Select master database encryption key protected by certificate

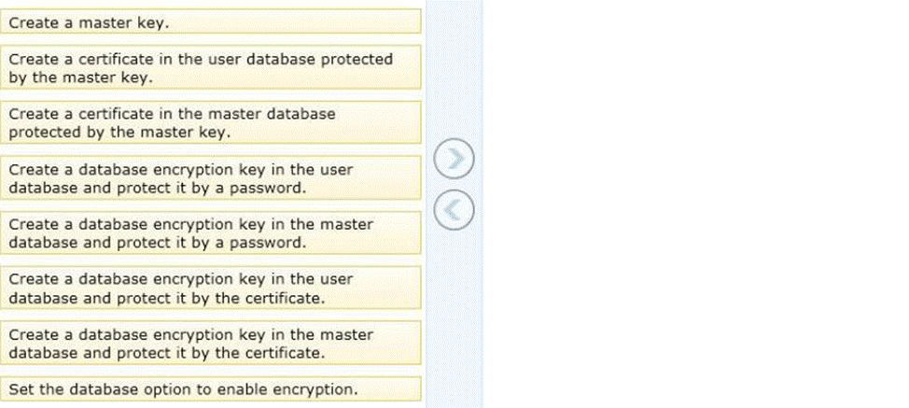coord(211,343)
